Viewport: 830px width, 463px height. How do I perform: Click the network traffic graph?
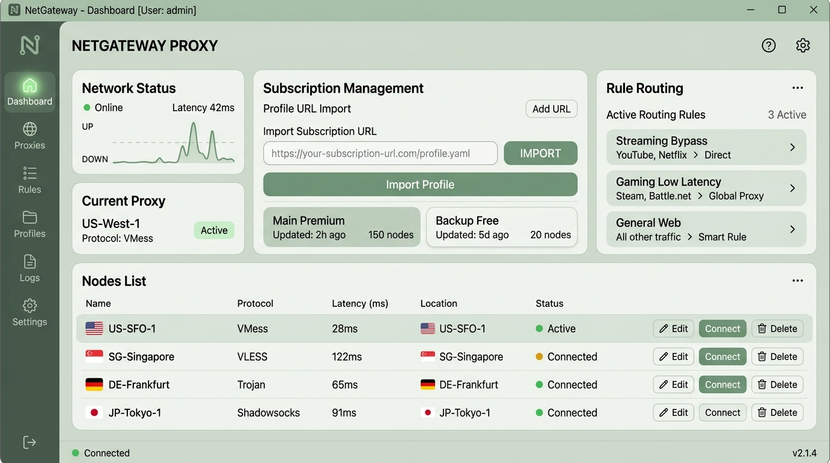tap(173, 143)
